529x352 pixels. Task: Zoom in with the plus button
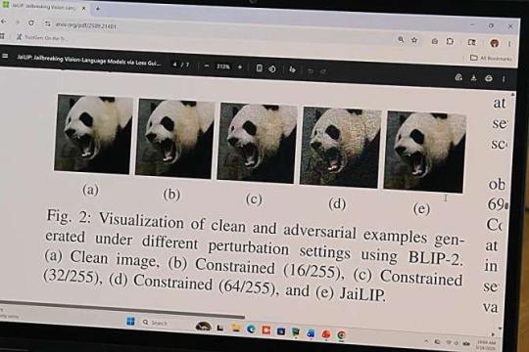(x=240, y=67)
